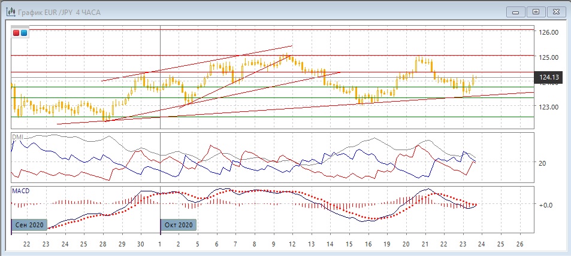Click the 125.00 price axis label

tap(549, 57)
